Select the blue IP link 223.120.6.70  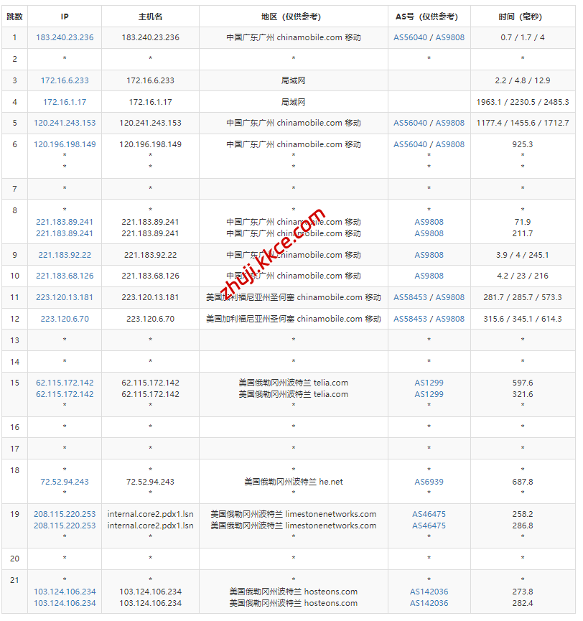coord(65,319)
